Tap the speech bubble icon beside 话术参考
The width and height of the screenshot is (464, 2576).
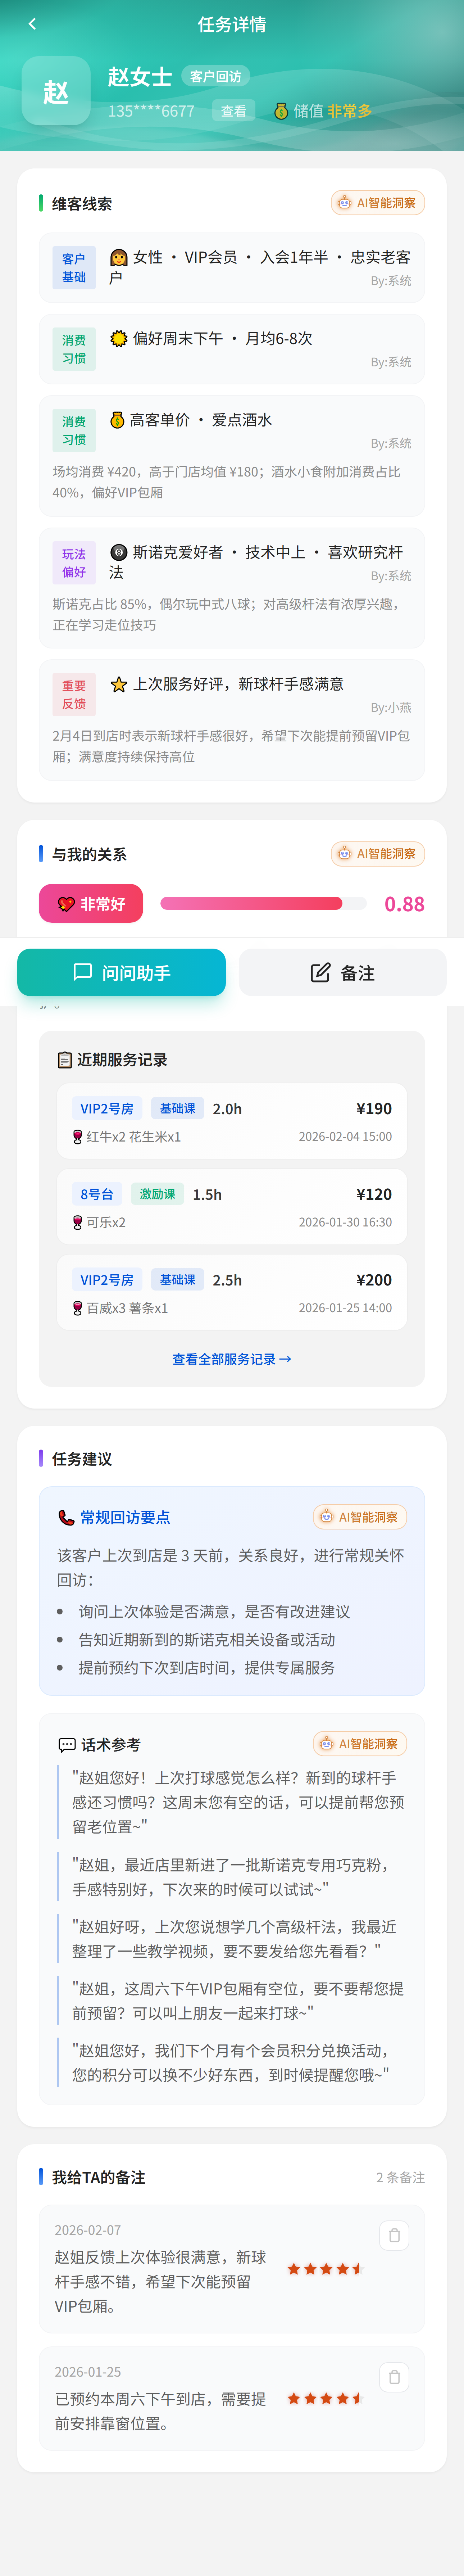[66, 1745]
